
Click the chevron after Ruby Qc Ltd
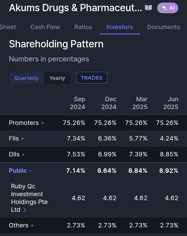pos(25,210)
